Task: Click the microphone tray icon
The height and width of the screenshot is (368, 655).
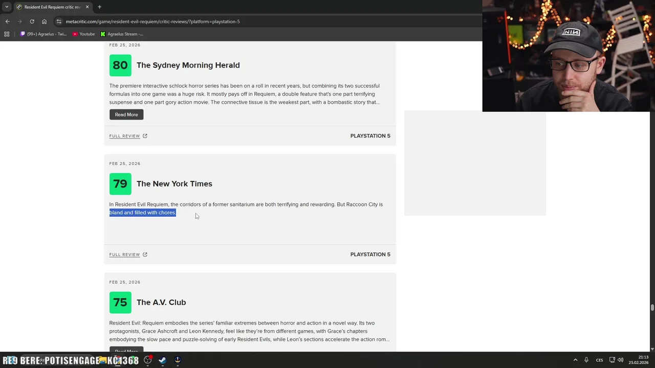Action: (586, 360)
